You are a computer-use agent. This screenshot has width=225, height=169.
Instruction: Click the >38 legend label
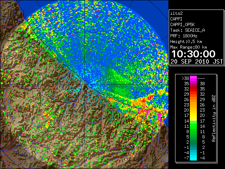click(x=185, y=78)
